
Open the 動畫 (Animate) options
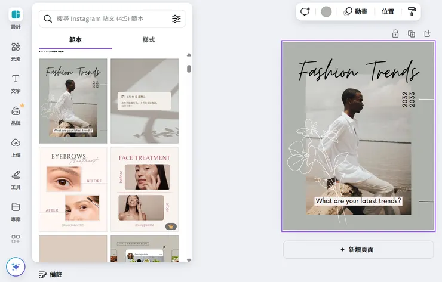point(355,11)
